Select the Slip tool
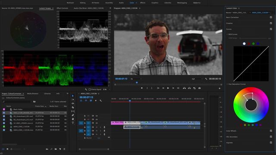This screenshot has height=155, width=276. (73, 111)
